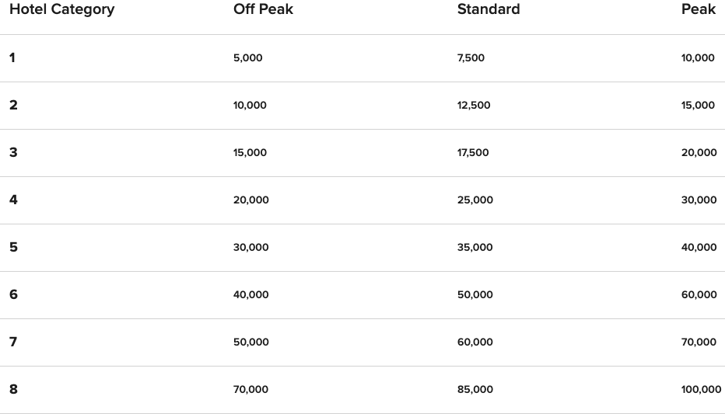This screenshot has height=417, width=725.
Task: Click the Hotel Category column header
Action: tap(61, 10)
